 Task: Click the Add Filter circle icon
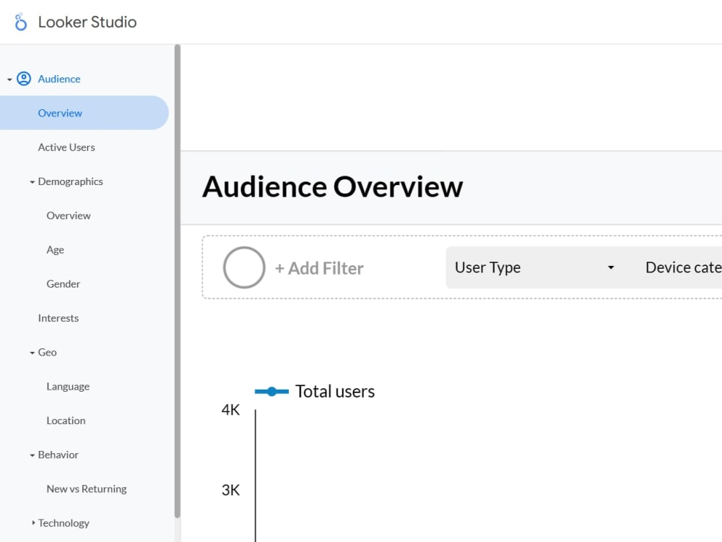coord(243,267)
